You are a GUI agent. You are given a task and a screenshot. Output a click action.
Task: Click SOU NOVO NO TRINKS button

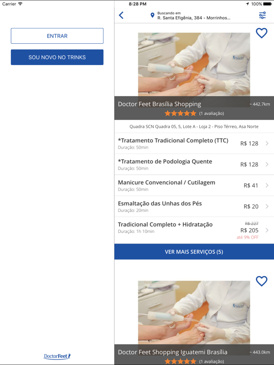pyautogui.click(x=57, y=57)
